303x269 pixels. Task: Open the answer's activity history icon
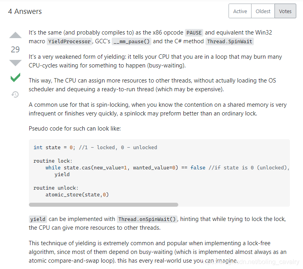[x=15, y=94]
